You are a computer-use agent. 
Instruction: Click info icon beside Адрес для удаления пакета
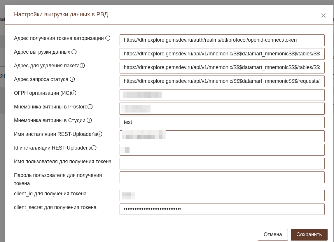tap(82, 66)
